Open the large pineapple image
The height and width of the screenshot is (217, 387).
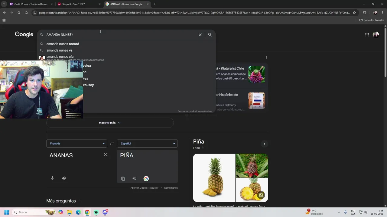pos(214,178)
